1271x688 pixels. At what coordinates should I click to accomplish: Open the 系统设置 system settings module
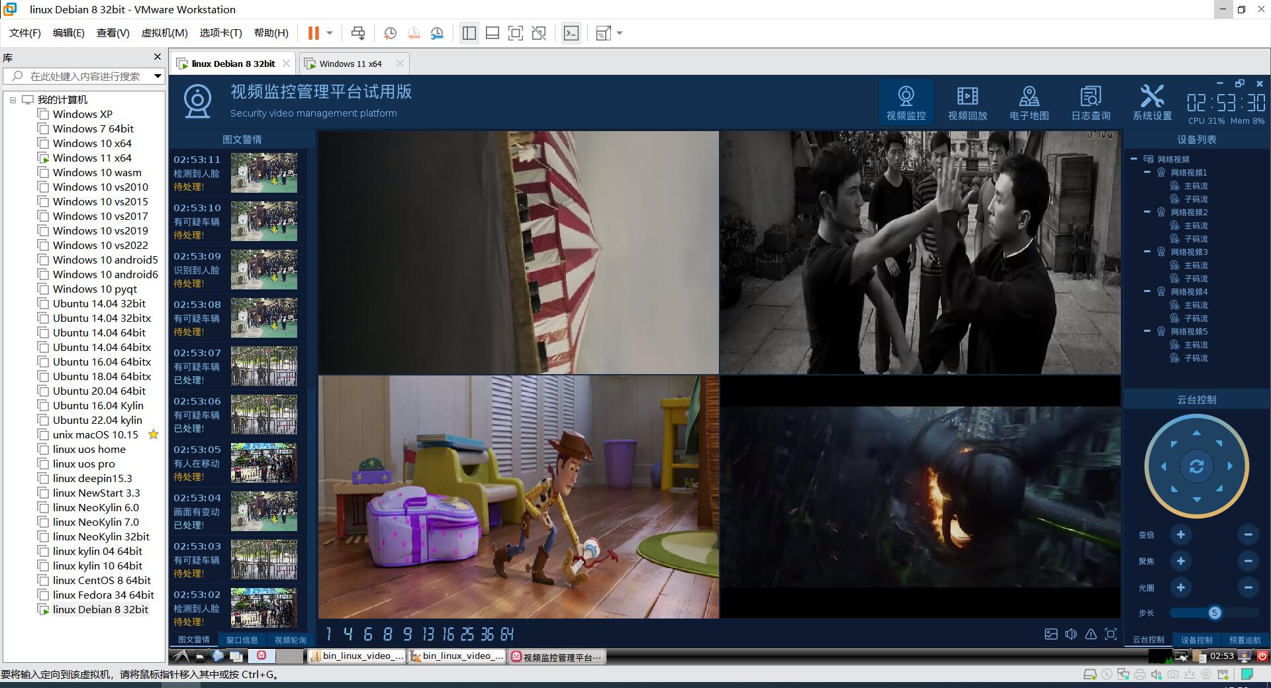pos(1152,103)
